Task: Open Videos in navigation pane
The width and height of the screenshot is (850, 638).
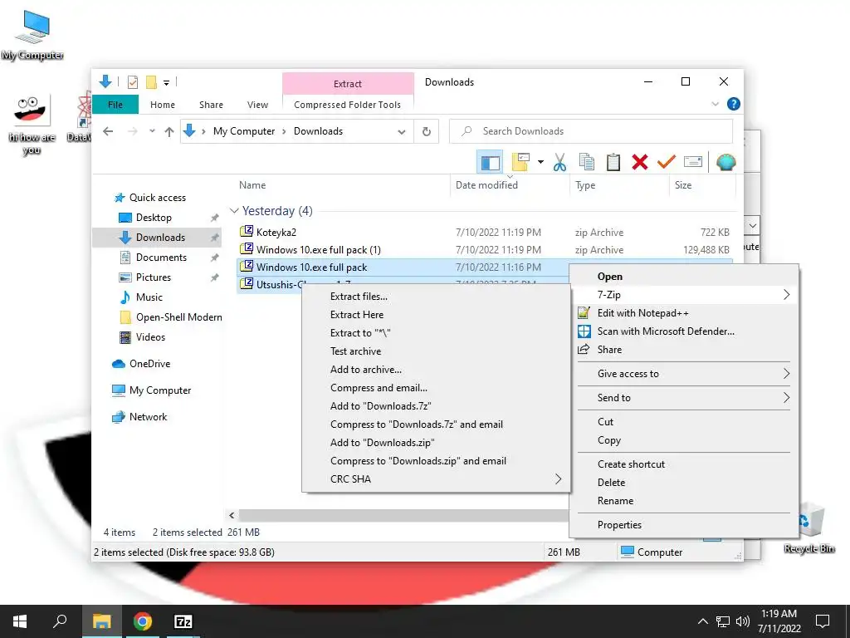Action: tap(150, 337)
